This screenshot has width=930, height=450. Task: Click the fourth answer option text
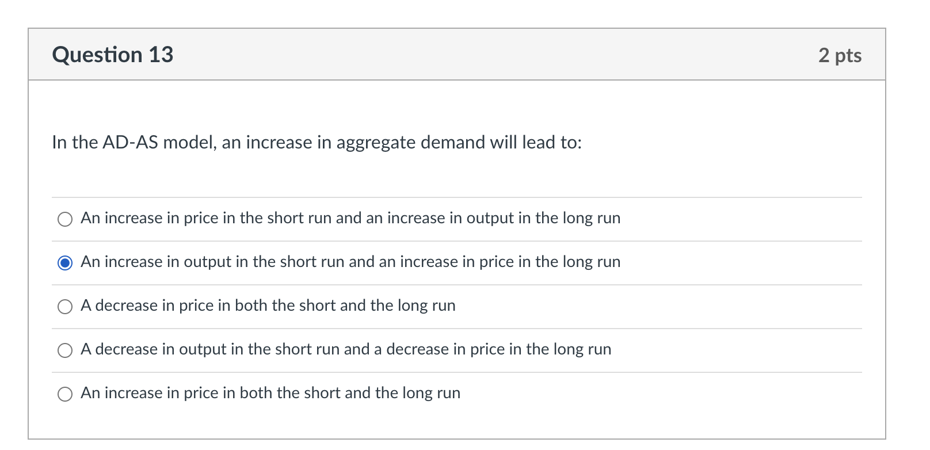pyautogui.click(x=345, y=349)
